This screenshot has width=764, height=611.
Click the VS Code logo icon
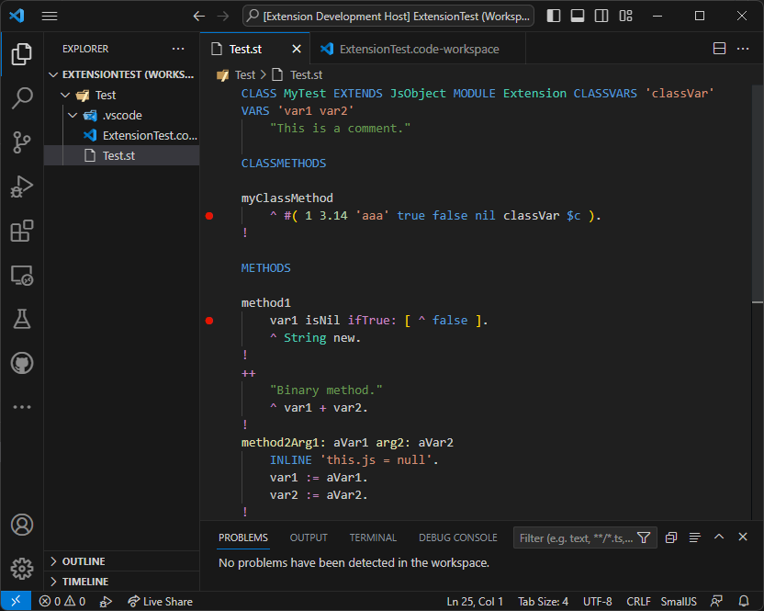tap(17, 17)
